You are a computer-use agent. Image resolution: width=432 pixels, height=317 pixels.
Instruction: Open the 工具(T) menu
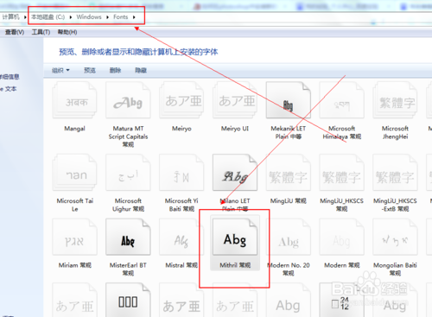click(41, 32)
